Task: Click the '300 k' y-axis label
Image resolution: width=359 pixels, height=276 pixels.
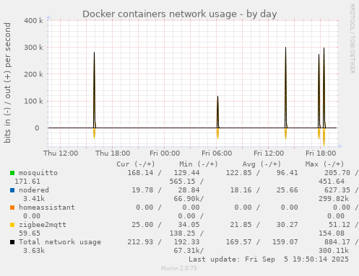Action: [x=33, y=48]
